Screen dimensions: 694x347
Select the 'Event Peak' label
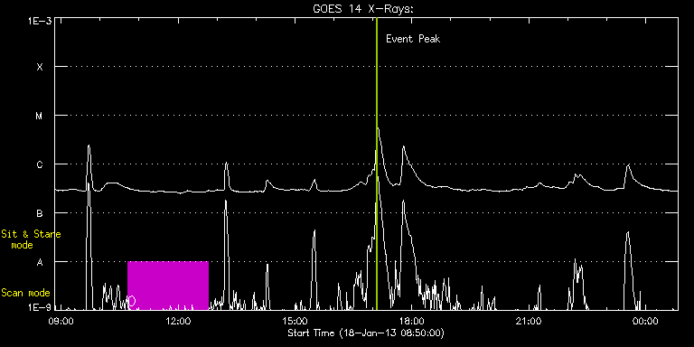413,39
